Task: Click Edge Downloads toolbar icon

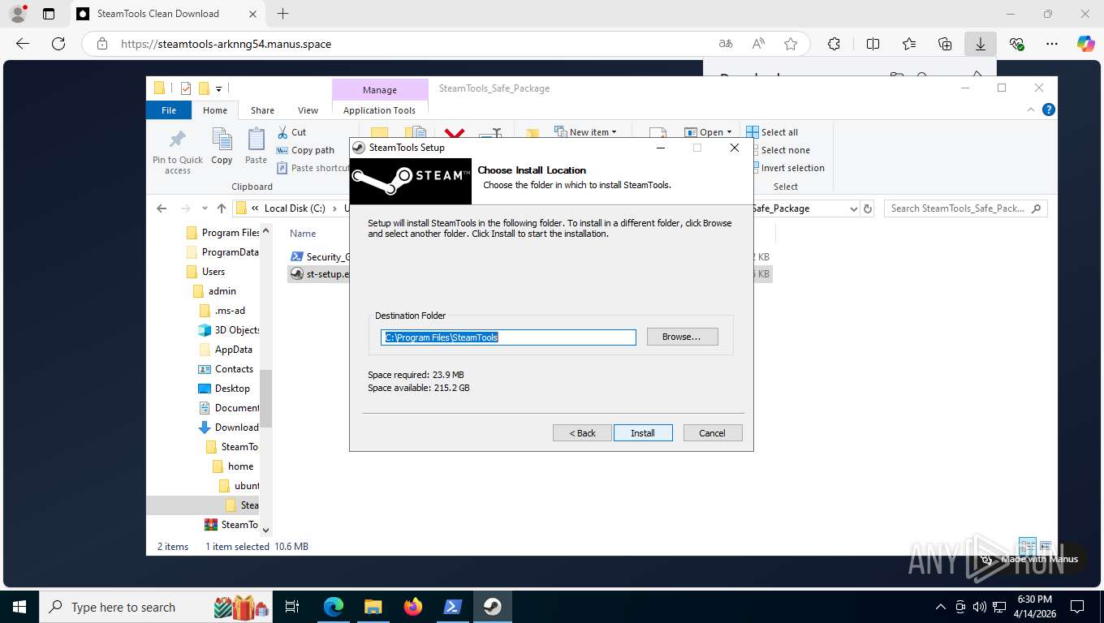Action: point(980,44)
